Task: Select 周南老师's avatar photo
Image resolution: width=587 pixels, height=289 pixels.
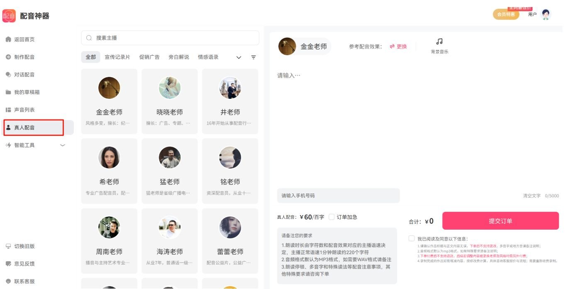Action: click(109, 227)
